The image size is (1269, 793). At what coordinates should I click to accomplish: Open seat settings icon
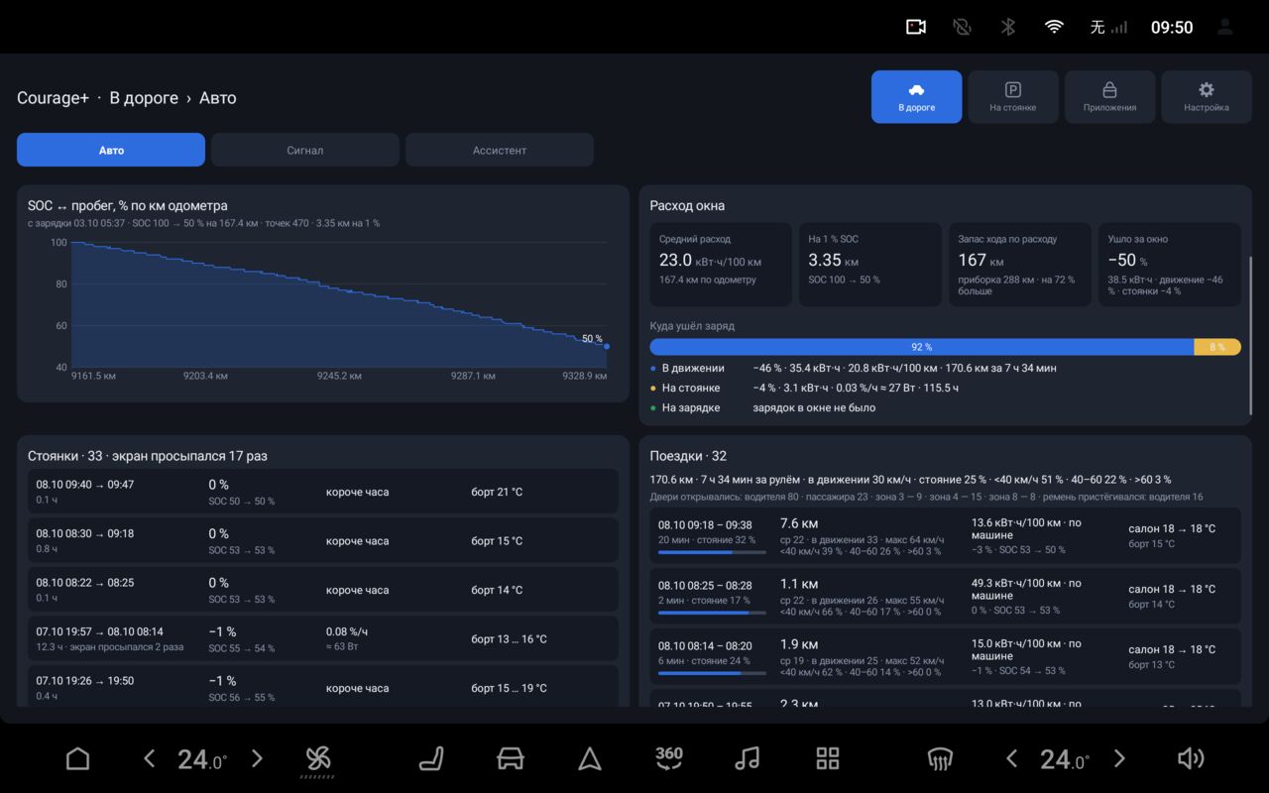tap(431, 759)
